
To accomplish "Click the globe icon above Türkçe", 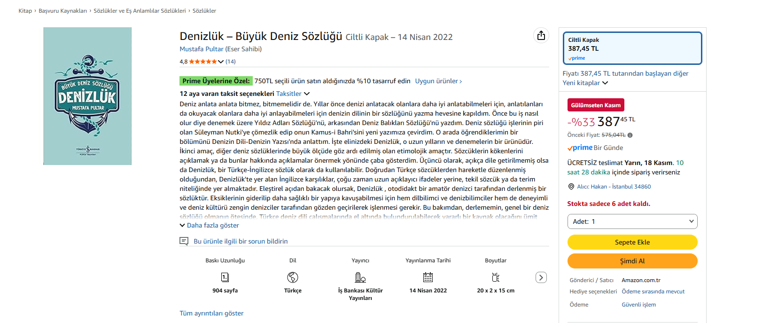I will (293, 277).
